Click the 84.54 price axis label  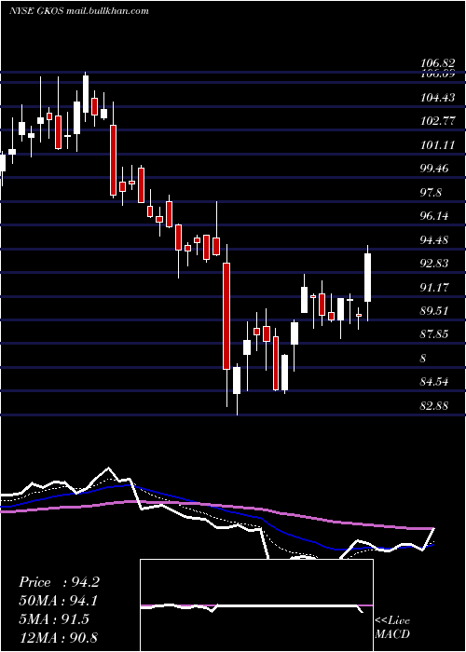pyautogui.click(x=434, y=381)
